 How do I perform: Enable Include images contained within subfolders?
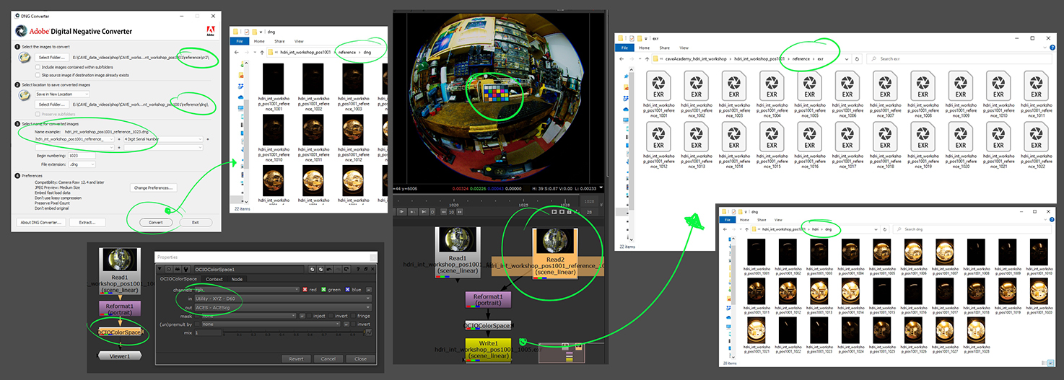coord(39,67)
